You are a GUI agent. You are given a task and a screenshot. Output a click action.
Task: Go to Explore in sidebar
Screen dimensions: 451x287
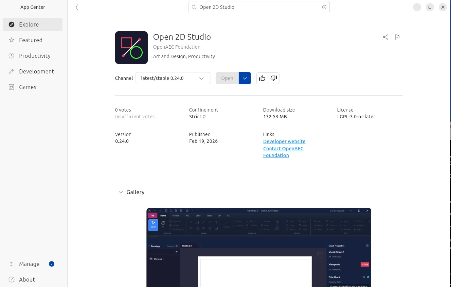click(33, 24)
